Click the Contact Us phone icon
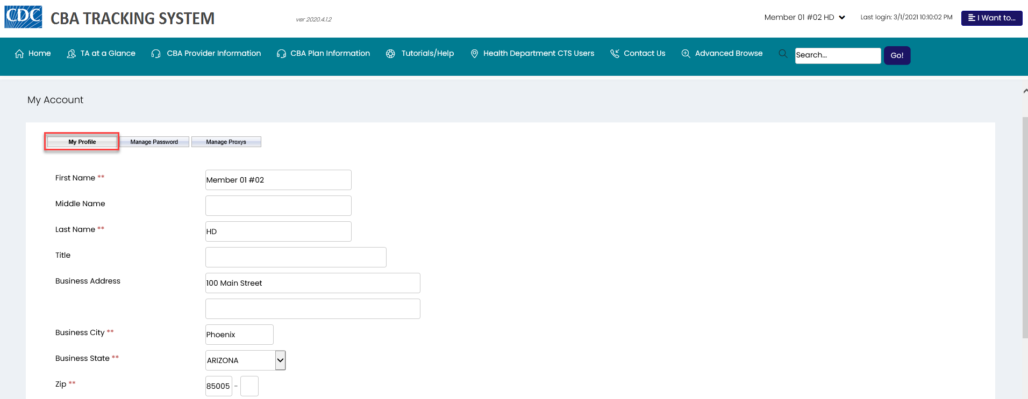This screenshot has height=399, width=1028. pyautogui.click(x=615, y=54)
